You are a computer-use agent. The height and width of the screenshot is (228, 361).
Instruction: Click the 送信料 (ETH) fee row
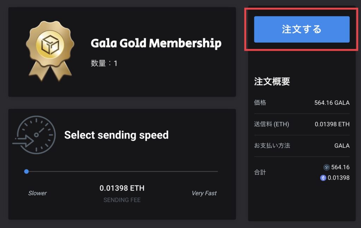click(x=302, y=124)
